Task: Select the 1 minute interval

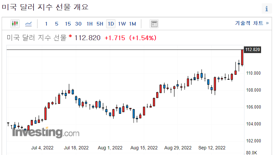Action: (x=46, y=24)
